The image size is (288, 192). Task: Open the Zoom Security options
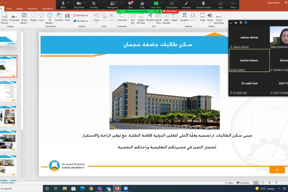pyautogui.click(x=94, y=4)
